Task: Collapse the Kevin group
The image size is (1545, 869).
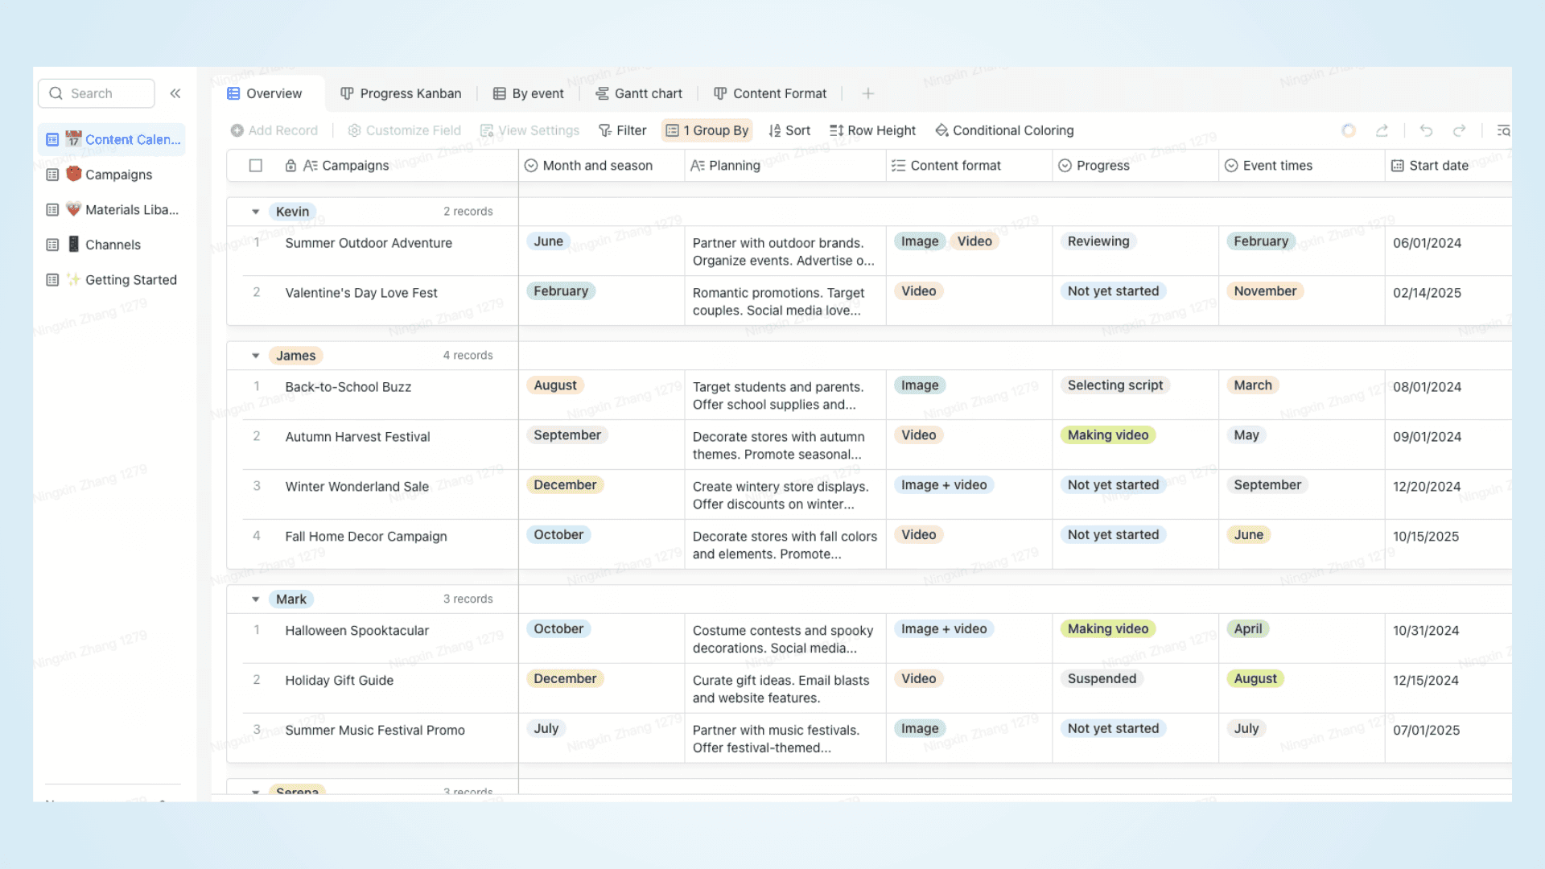Action: point(255,211)
